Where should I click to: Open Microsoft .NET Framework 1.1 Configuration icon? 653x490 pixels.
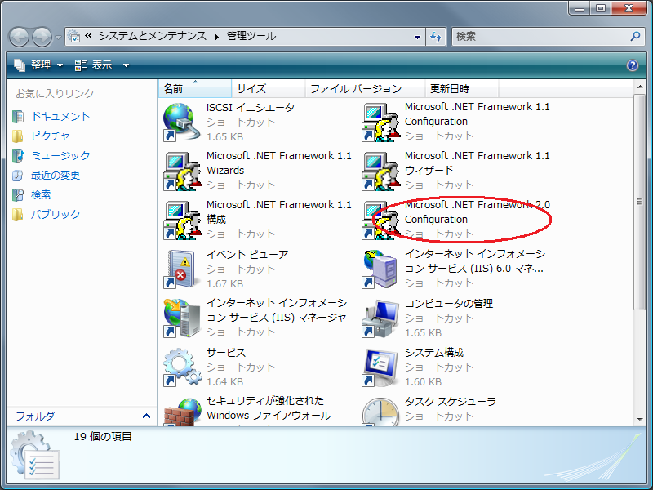380,122
